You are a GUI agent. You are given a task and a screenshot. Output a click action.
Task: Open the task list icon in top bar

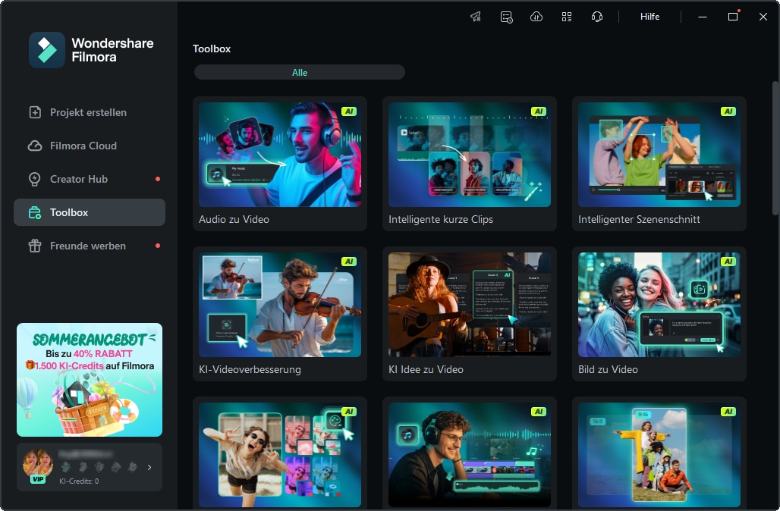point(506,17)
